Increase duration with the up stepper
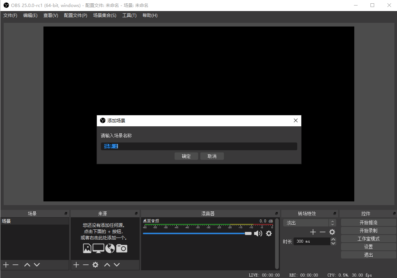 coord(333,239)
